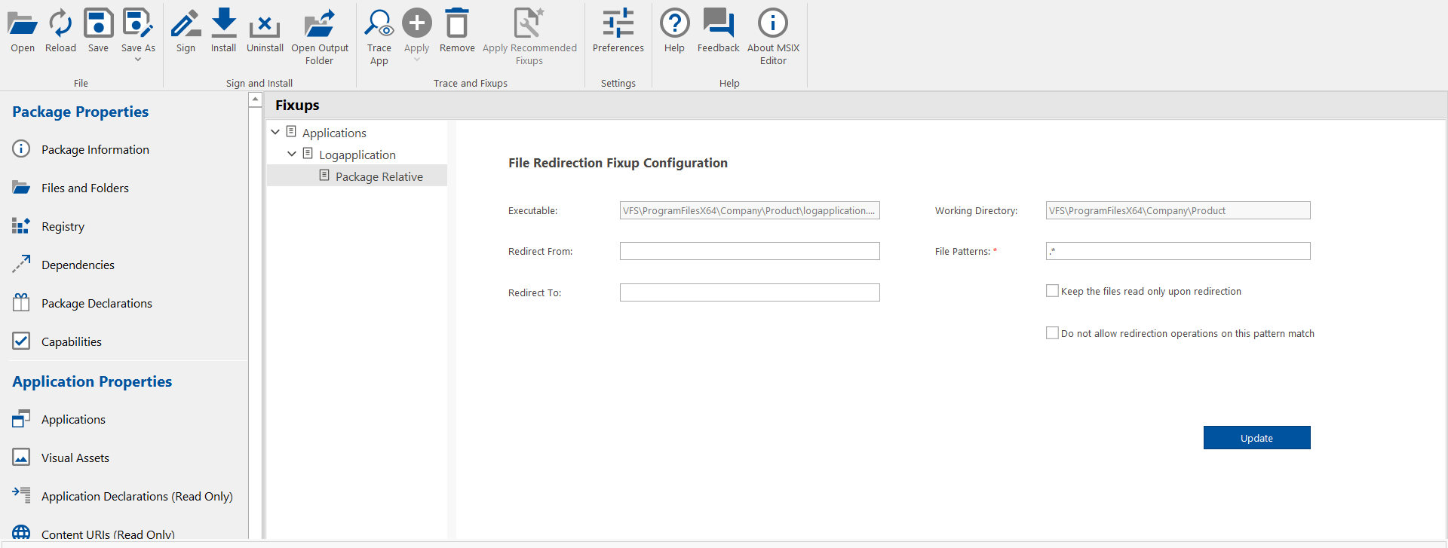Collapse the Logapplication tree node

point(292,155)
